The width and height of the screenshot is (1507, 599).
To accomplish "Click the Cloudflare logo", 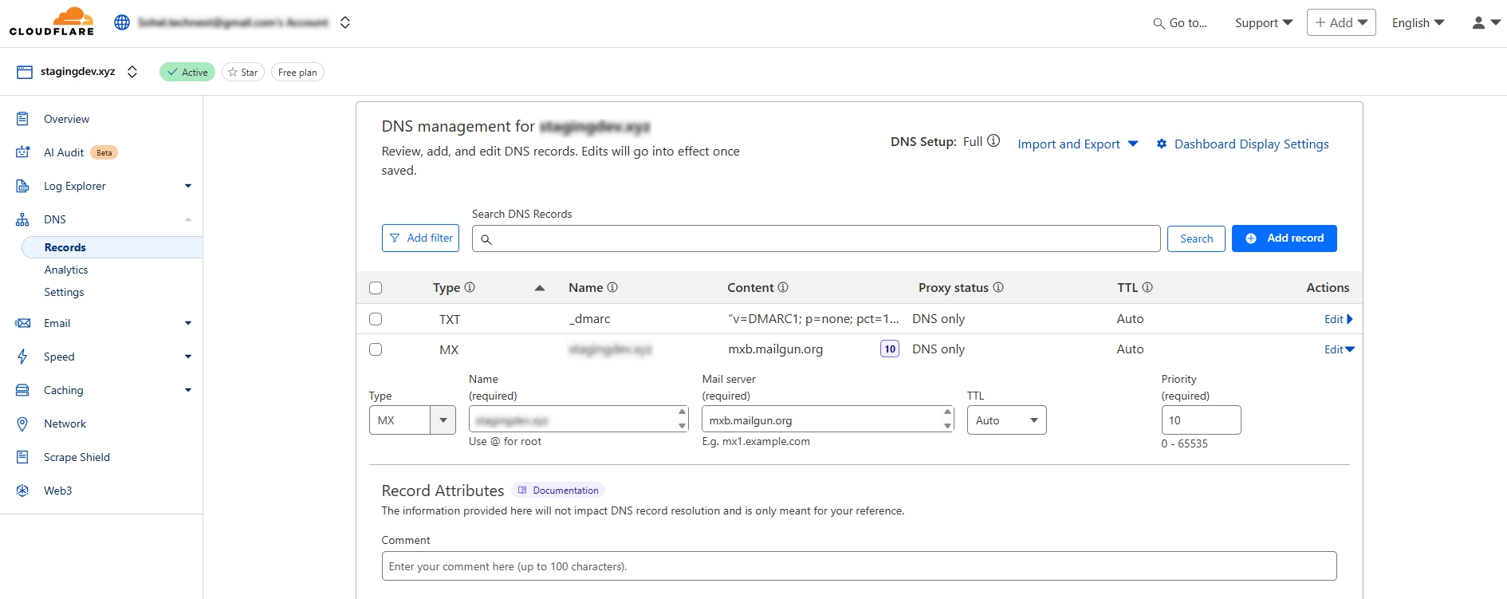I will (52, 22).
